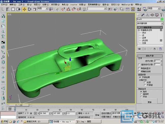Click Configure Modifier Sets icon

pyautogui.click(x=160, y=49)
